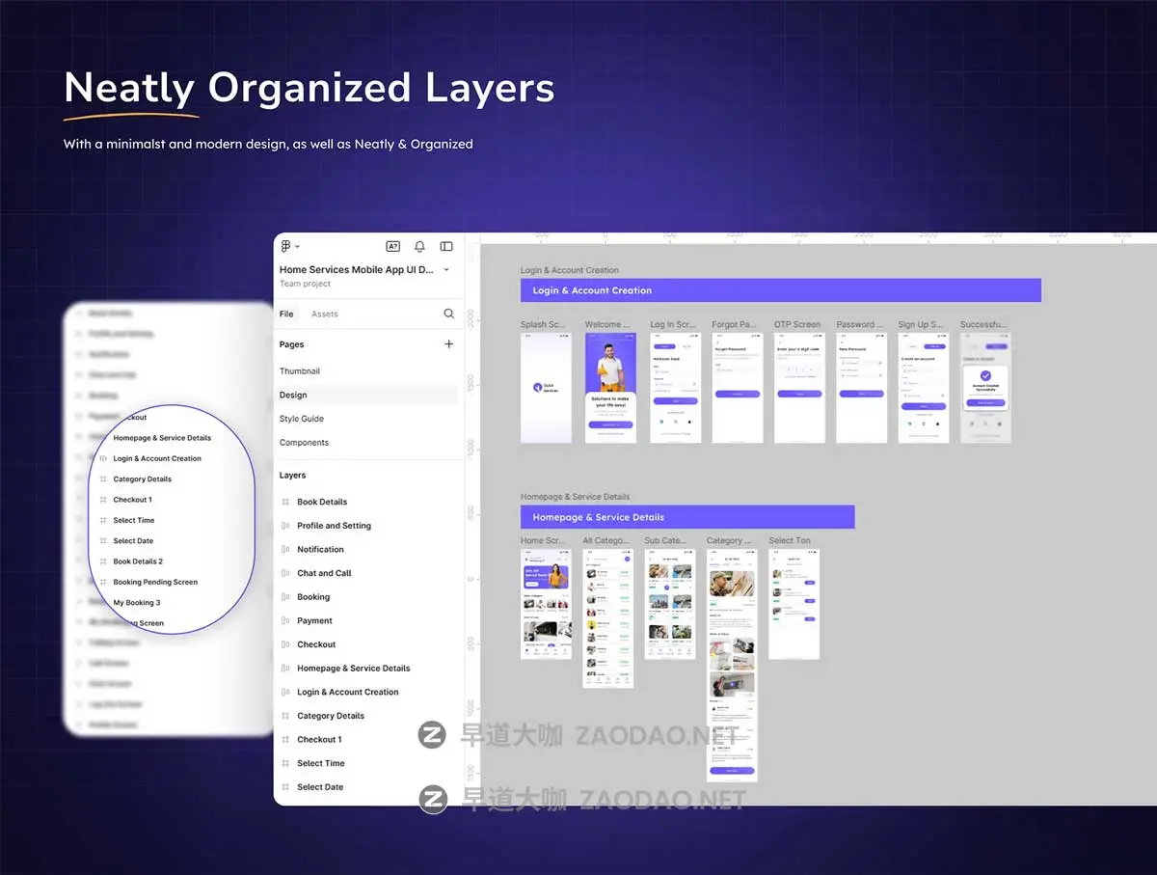The image size is (1157, 875).
Task: Click the icon beside Category Details layer
Action: coord(286,716)
